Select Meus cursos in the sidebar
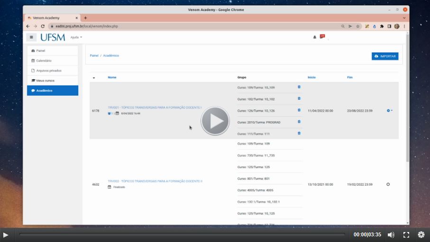The height and width of the screenshot is (242, 430). point(45,81)
